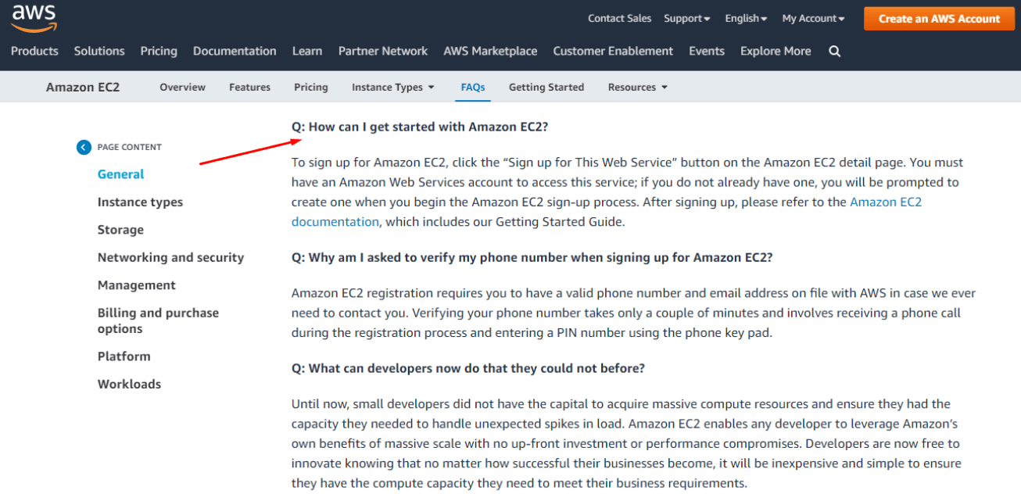The height and width of the screenshot is (494, 1021).
Task: Expand the Support dropdown
Action: click(686, 18)
